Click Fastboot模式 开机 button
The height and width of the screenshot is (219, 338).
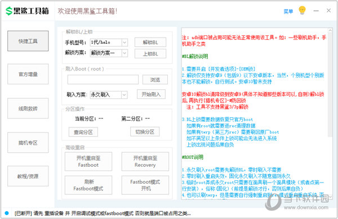point(145,185)
